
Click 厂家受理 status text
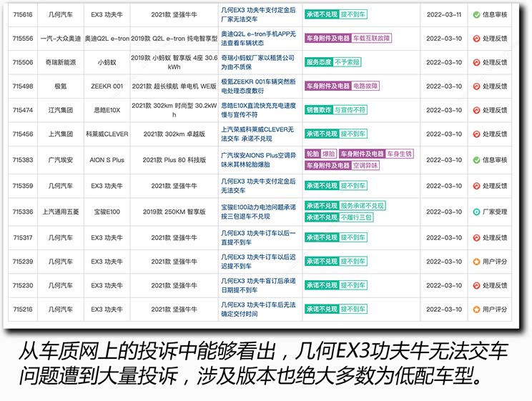click(x=495, y=212)
